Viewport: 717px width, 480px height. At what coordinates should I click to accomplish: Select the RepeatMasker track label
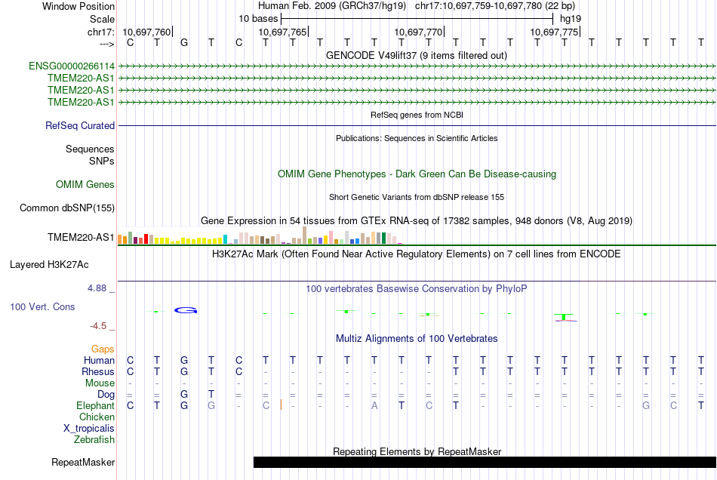tap(83, 462)
